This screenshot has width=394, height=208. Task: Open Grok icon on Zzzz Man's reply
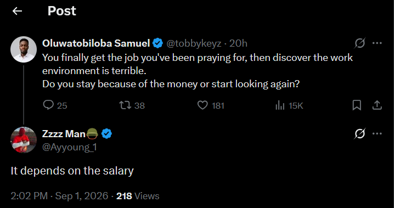(359, 134)
